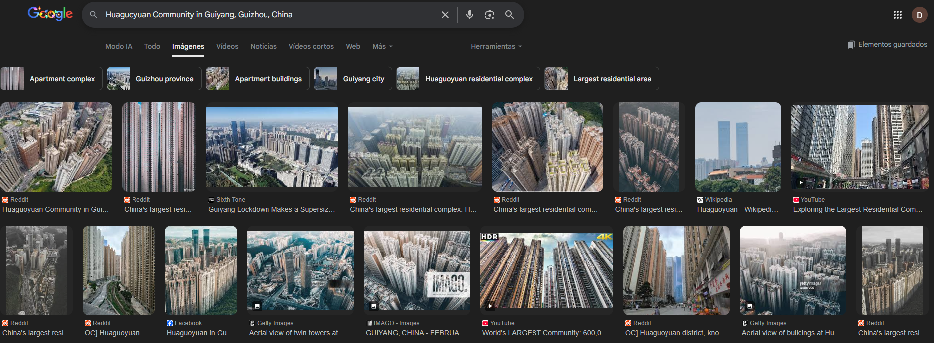The width and height of the screenshot is (934, 343).
Task: Switch to the Noticias tab
Action: click(x=264, y=46)
